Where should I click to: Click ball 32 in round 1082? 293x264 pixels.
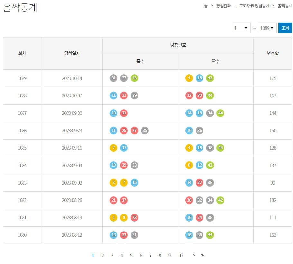click(200, 200)
